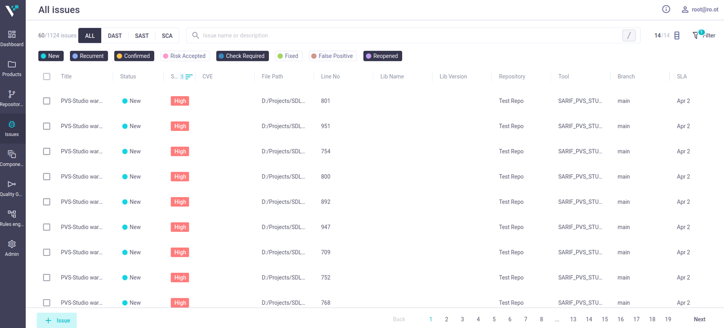The width and height of the screenshot is (724, 328).
Task: Check the row with line number 801
Action: pyautogui.click(x=47, y=101)
